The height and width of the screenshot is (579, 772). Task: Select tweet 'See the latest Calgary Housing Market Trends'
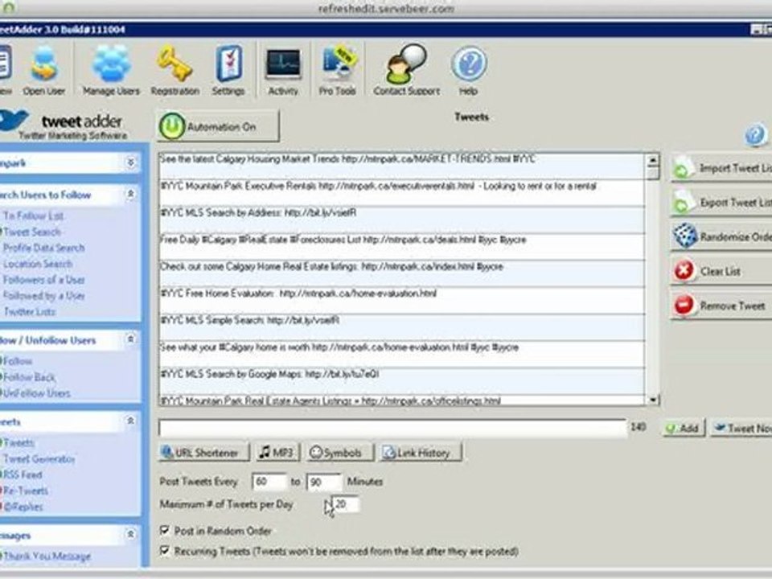[x=402, y=166]
